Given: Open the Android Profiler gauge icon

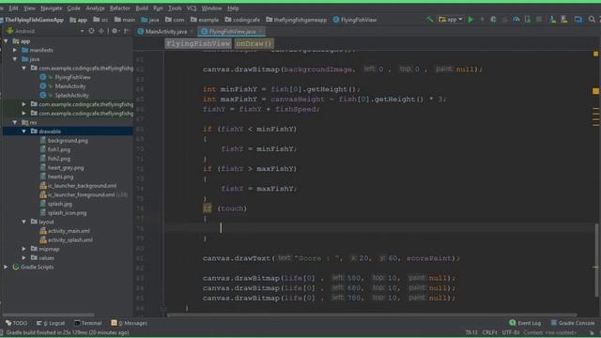Looking at the screenshot, I should tap(516, 20).
